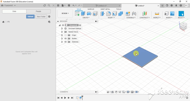190x101 pixels.
Task: Open a new design tab
Action: pyautogui.click(x=162, y=6)
